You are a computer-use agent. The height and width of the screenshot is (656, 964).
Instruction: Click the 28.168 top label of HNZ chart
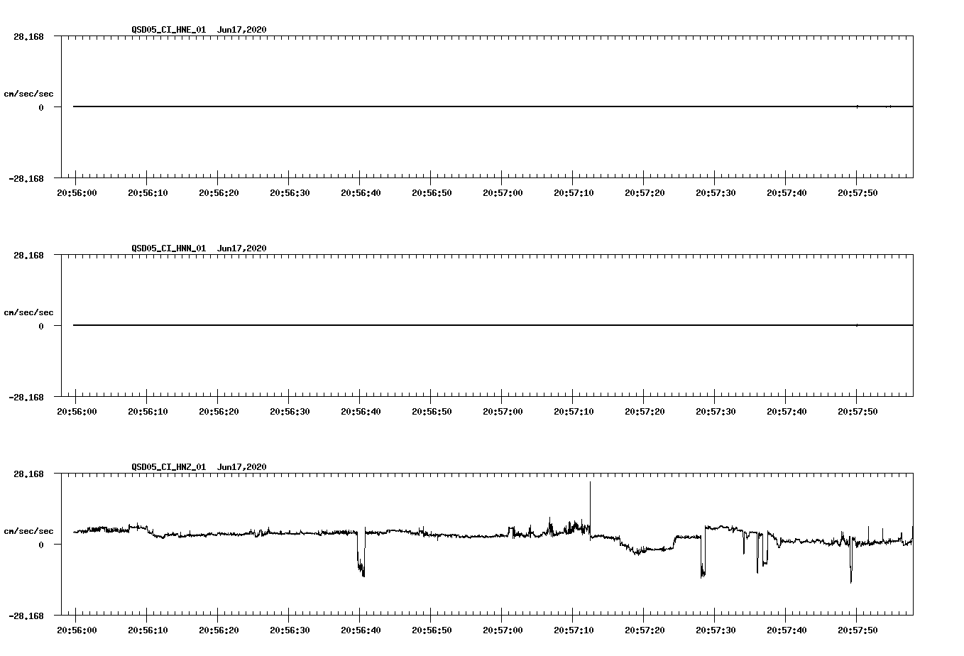point(28,474)
